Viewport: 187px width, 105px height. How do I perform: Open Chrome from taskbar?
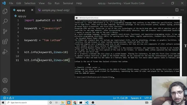click(x=75, y=102)
